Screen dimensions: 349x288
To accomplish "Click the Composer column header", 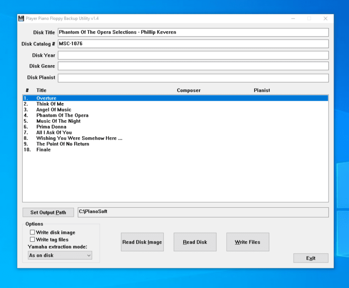I will click(x=188, y=90).
